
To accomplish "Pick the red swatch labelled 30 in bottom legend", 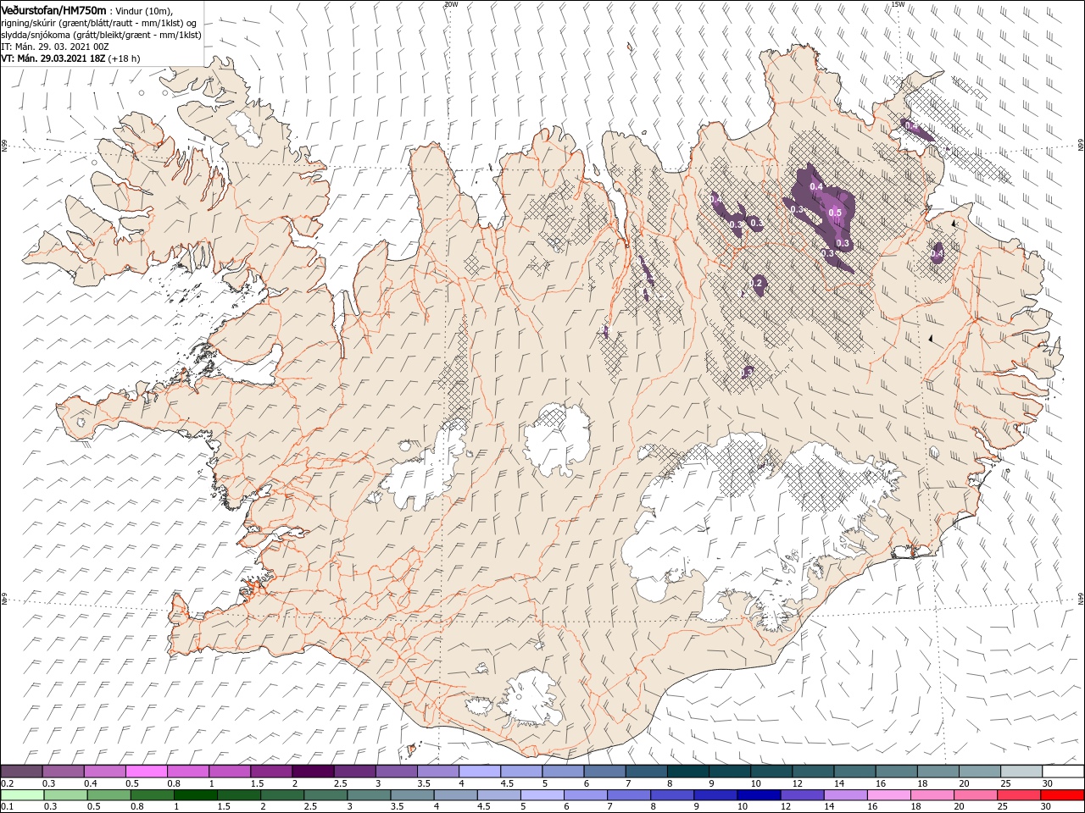I will (x=1062, y=795).
